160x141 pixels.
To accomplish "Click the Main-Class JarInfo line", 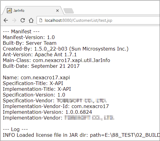I will 57,60.
